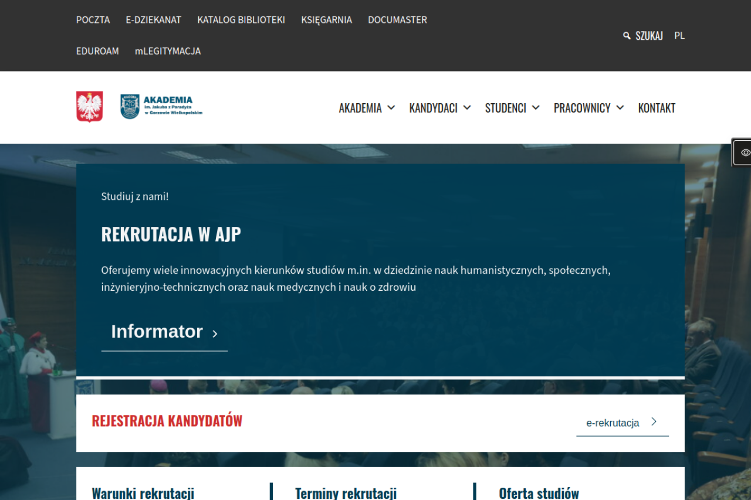The width and height of the screenshot is (751, 500).
Task: Visit the KSIĘGARNIA link
Action: click(326, 20)
